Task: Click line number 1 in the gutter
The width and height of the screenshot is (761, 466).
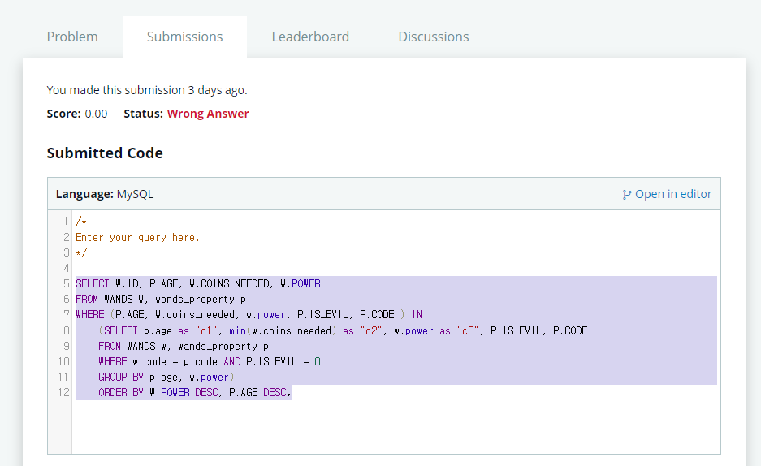Action: 66,222
